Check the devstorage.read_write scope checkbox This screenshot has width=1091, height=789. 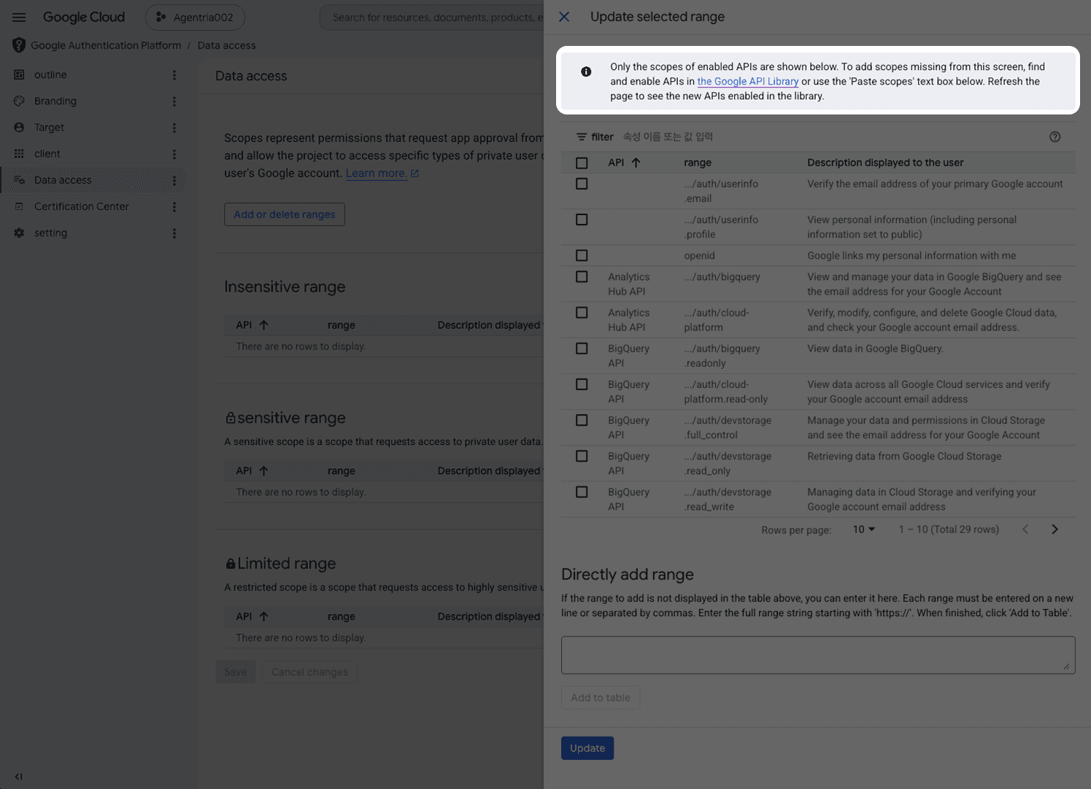(x=582, y=492)
